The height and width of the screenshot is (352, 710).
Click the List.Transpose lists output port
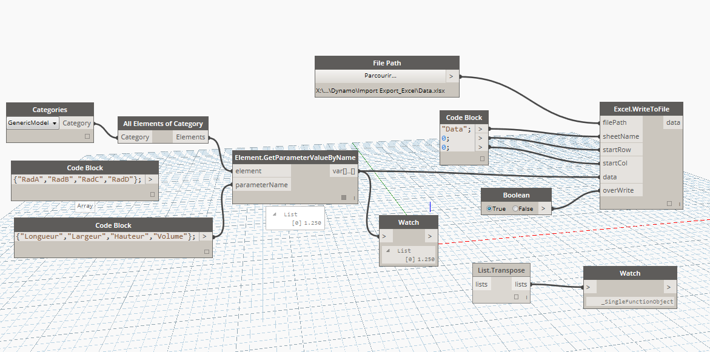(521, 284)
